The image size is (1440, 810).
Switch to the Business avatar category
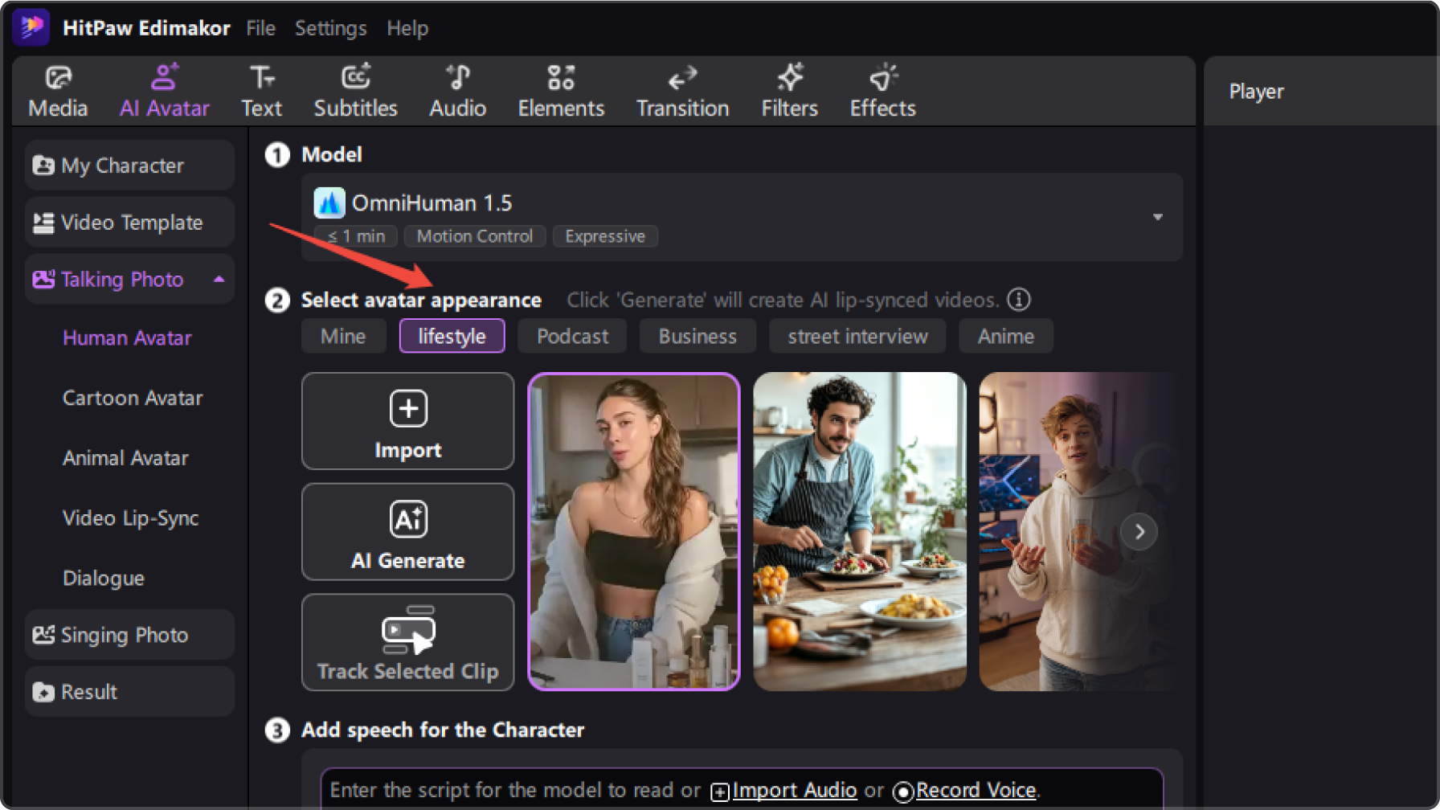[697, 336]
